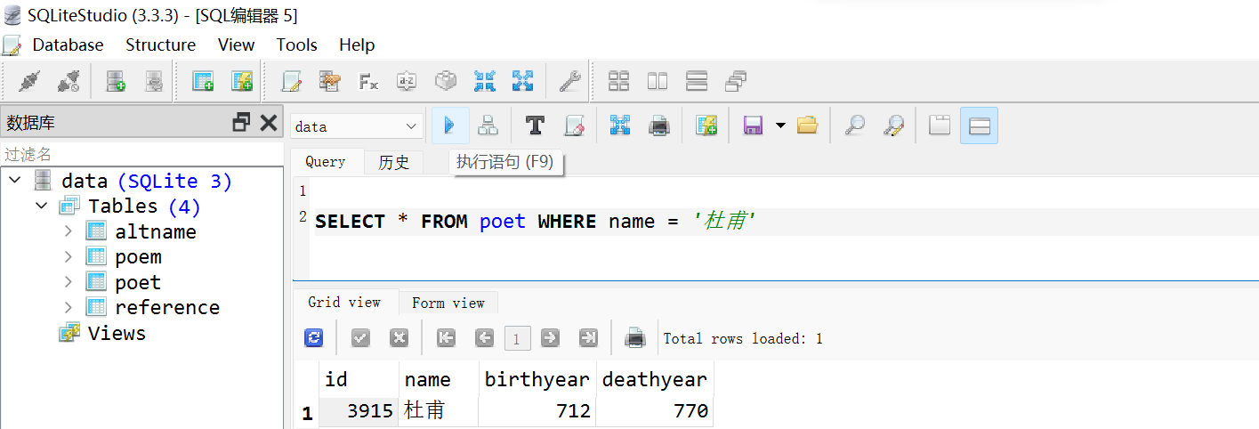Close the 数据库 panel

(x=269, y=123)
